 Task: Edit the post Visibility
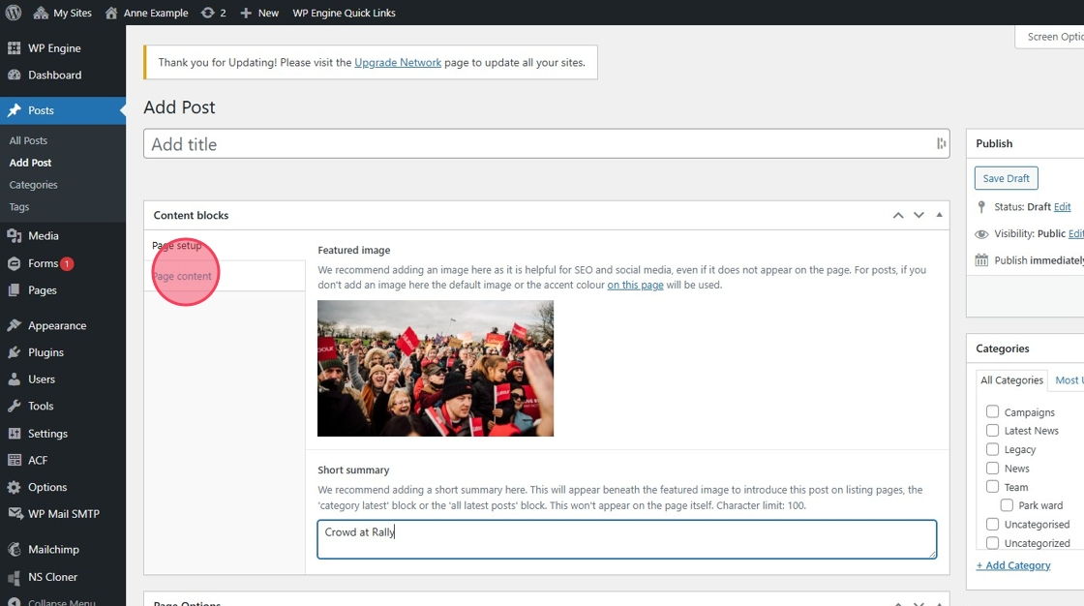1075,234
